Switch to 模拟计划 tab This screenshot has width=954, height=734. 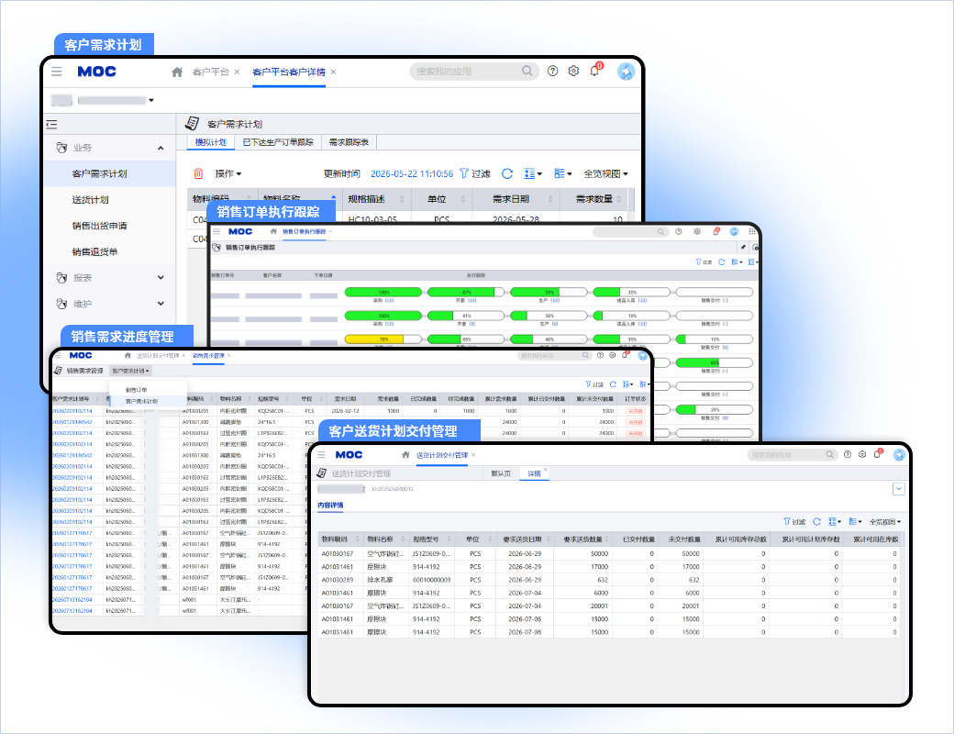point(210,142)
